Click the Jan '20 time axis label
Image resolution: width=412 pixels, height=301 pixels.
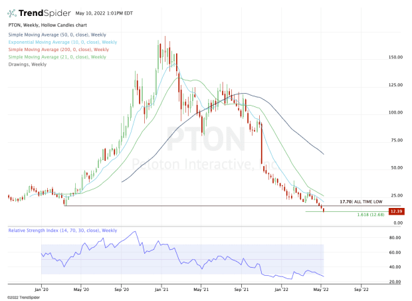(41, 290)
